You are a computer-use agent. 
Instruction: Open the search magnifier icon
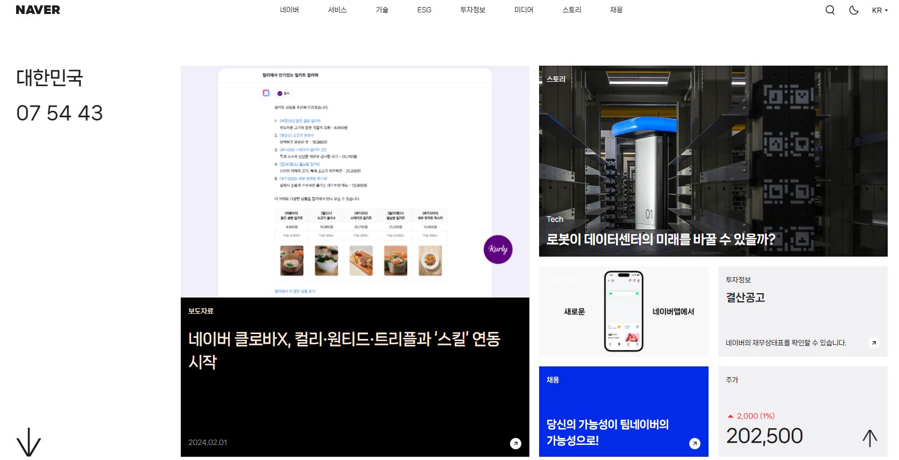click(830, 10)
